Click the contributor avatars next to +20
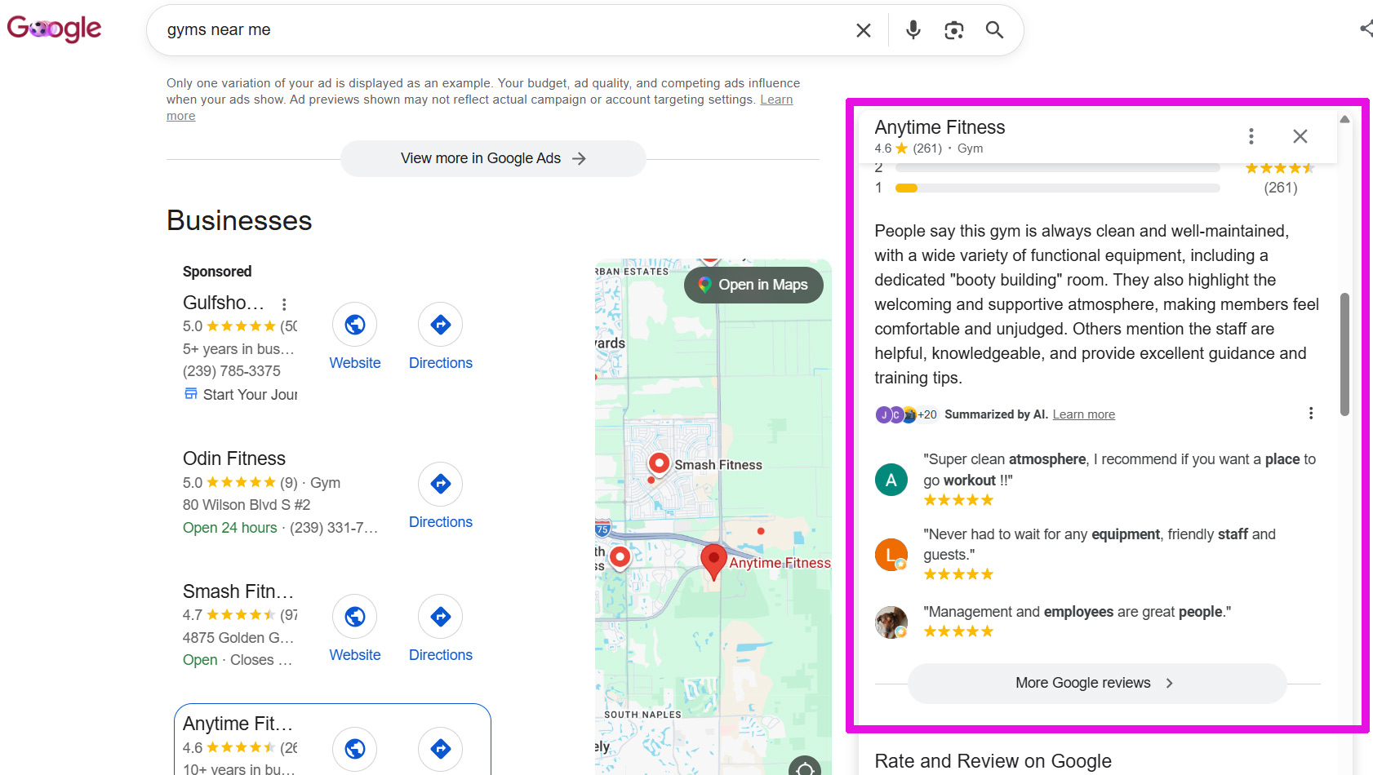 tap(896, 414)
